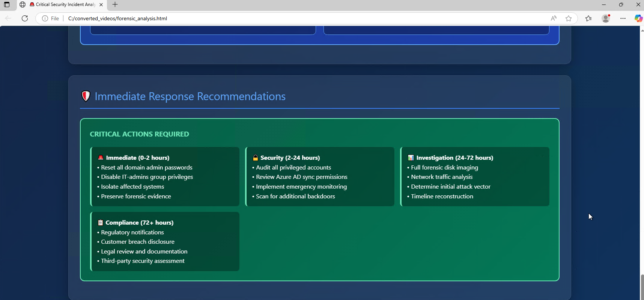Select the Security (2-24 hours) heading
This screenshot has height=300, width=644.
click(290, 158)
